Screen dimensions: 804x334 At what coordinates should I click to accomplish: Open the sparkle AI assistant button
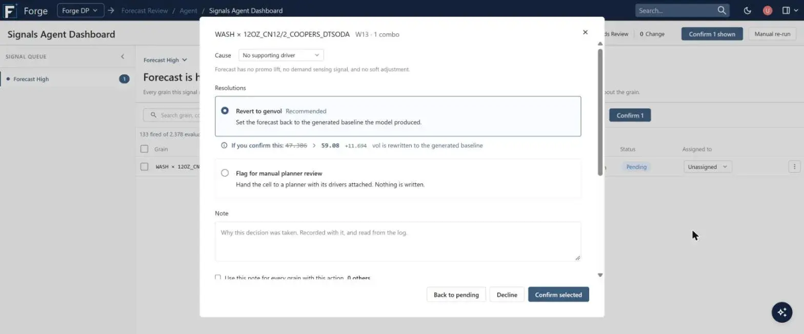tap(782, 312)
